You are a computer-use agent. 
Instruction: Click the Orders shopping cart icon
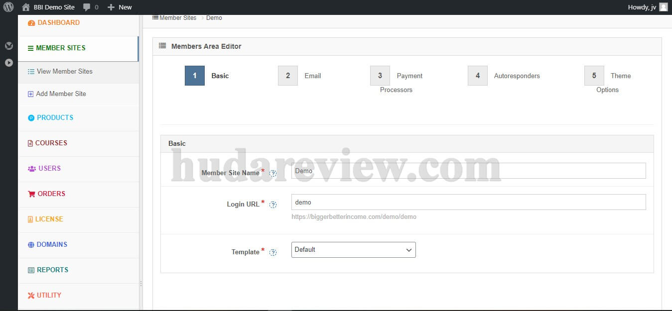coord(30,194)
